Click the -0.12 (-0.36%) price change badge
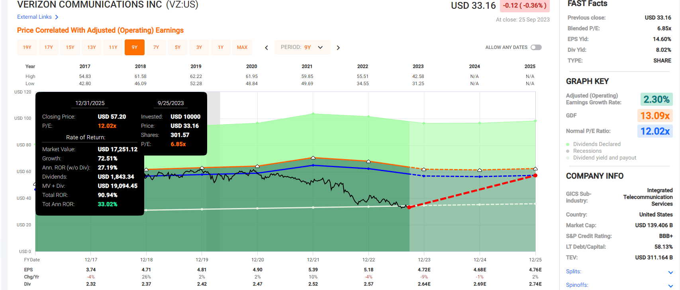Viewport: 680px width, 290px height. click(525, 6)
